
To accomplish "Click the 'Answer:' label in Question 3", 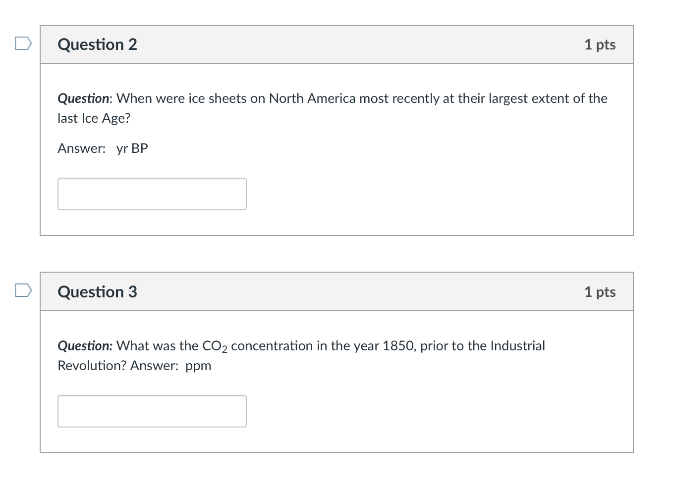I will point(154,366).
